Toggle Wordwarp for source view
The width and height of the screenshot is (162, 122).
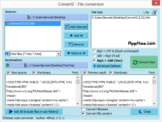pos(34,73)
